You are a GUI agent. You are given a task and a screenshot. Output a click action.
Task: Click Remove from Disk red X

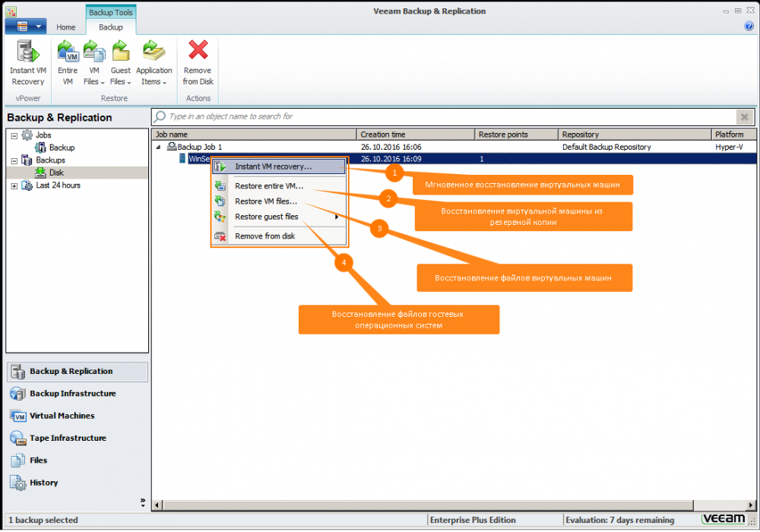point(198,50)
